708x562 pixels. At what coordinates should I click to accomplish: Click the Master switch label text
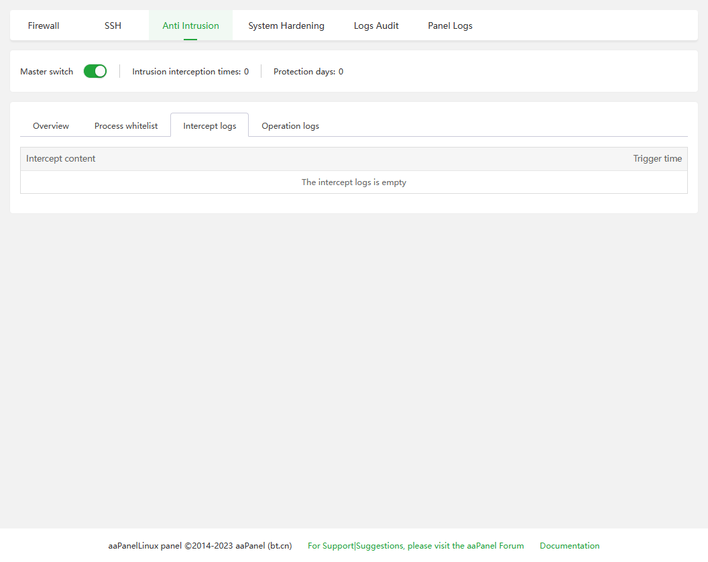click(x=47, y=72)
